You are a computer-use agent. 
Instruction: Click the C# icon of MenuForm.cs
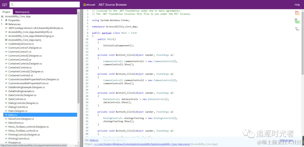[6, 123]
